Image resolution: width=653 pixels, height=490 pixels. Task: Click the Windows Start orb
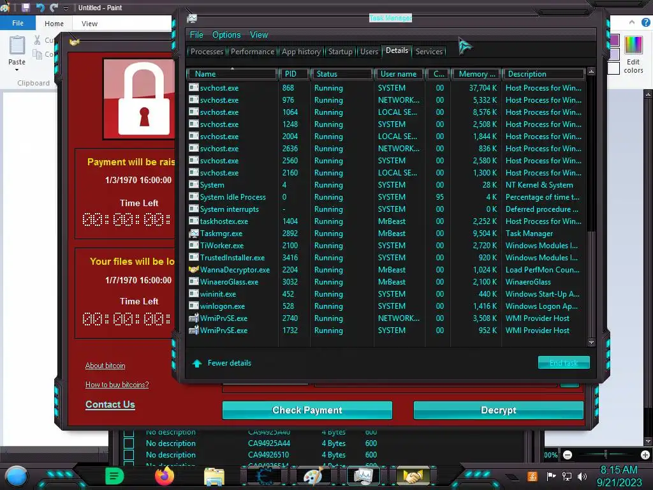[17, 477]
